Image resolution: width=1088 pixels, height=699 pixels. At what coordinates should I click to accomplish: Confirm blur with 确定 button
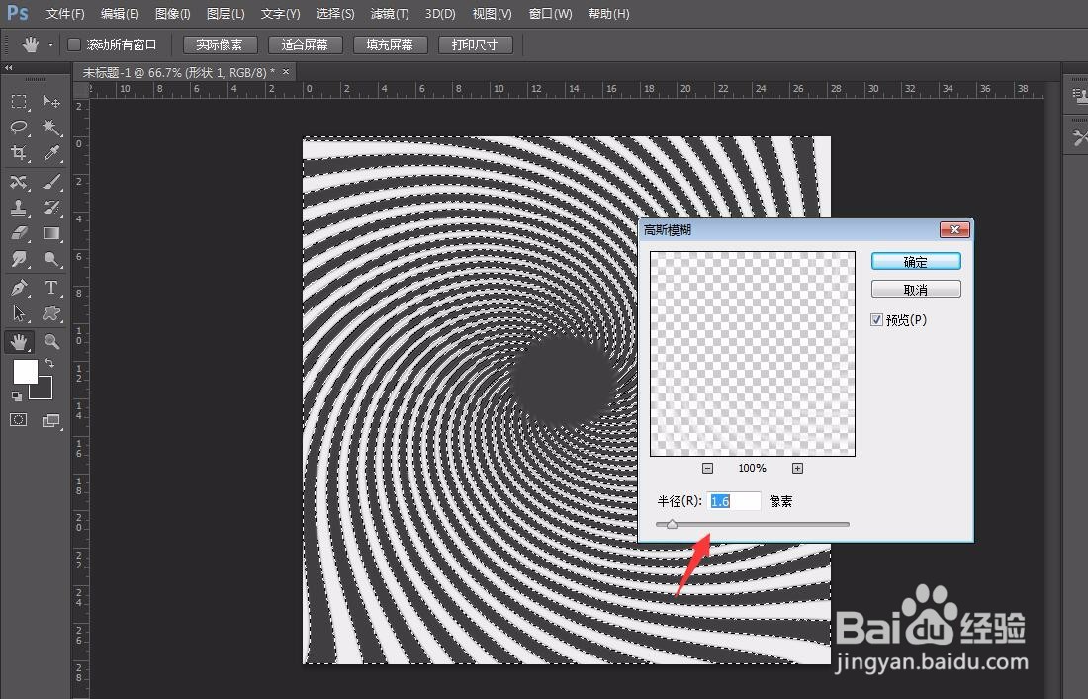(916, 261)
